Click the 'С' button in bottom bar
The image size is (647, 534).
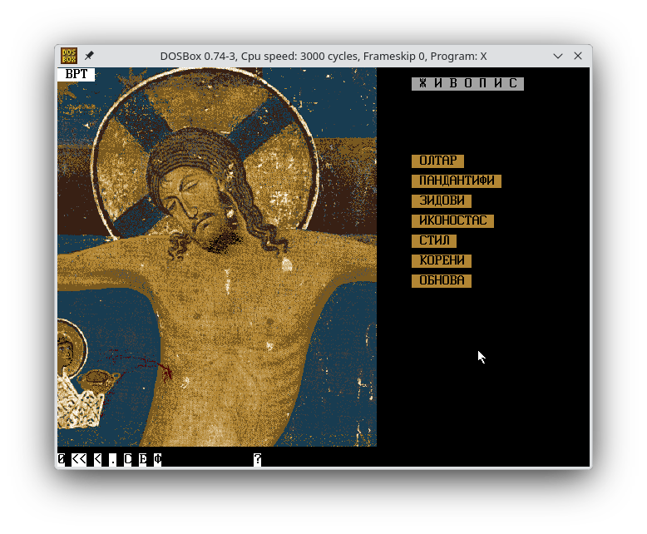click(128, 459)
